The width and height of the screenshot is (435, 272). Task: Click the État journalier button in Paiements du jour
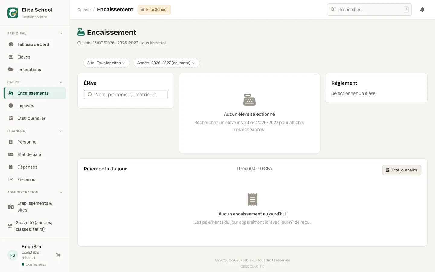(401, 170)
